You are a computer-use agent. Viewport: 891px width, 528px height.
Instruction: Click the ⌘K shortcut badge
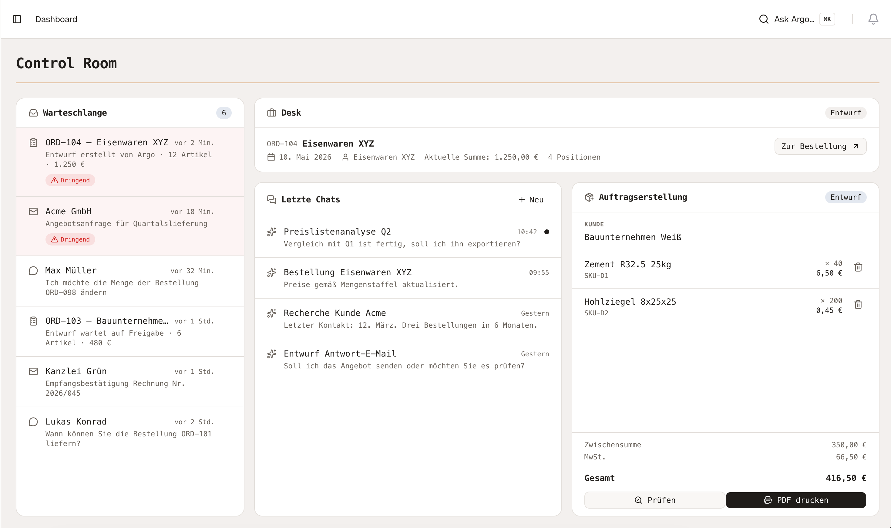[827, 19]
